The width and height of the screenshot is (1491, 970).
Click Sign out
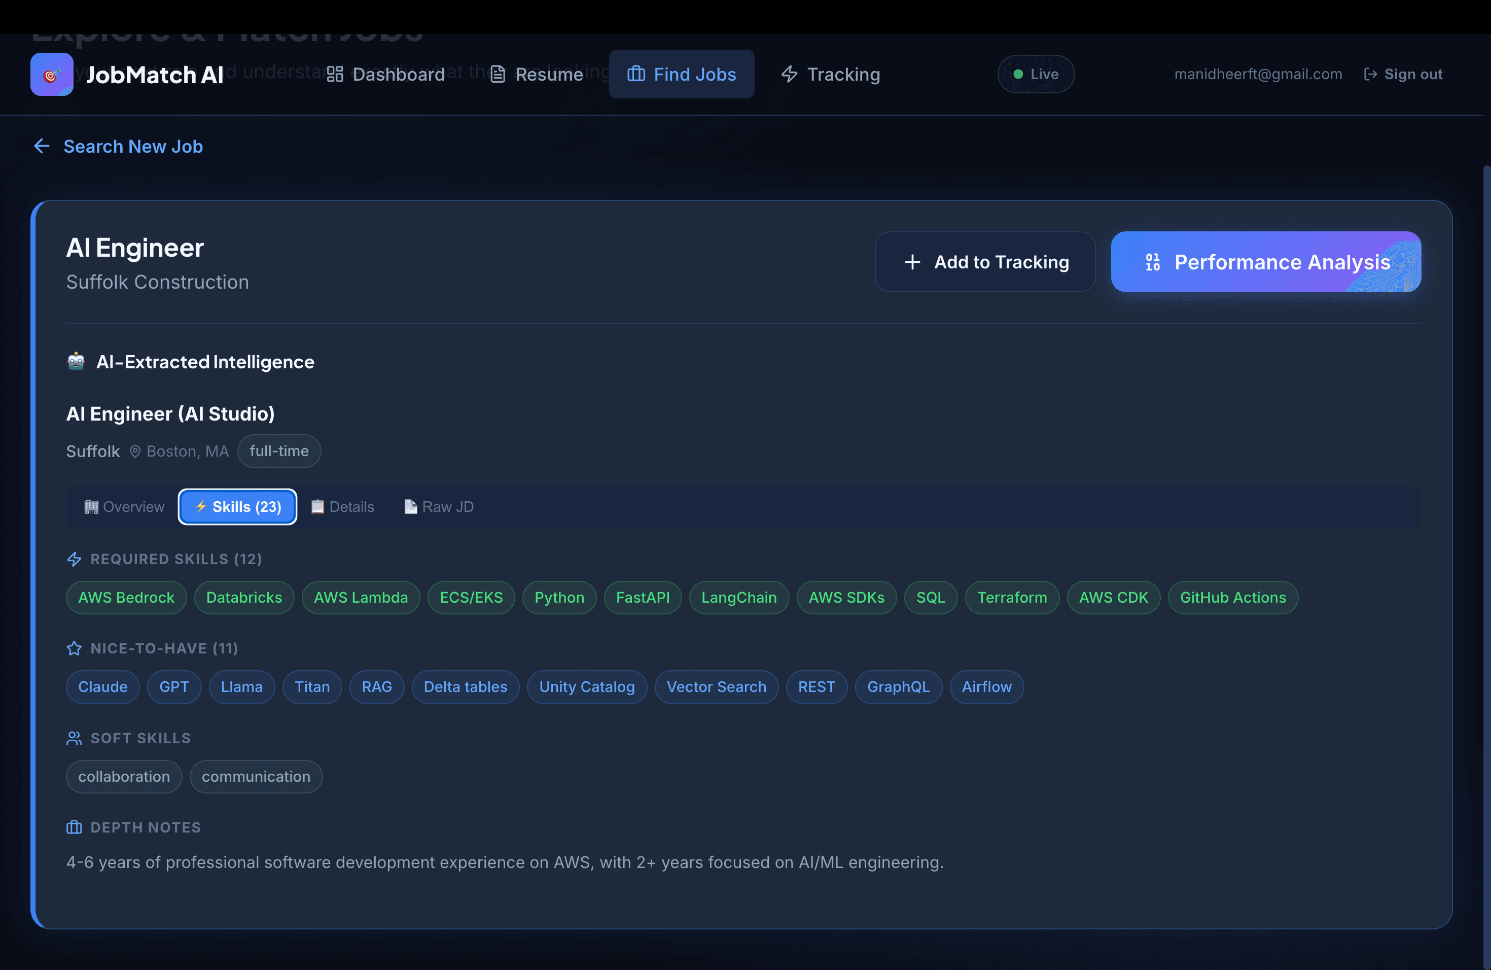[1403, 74]
